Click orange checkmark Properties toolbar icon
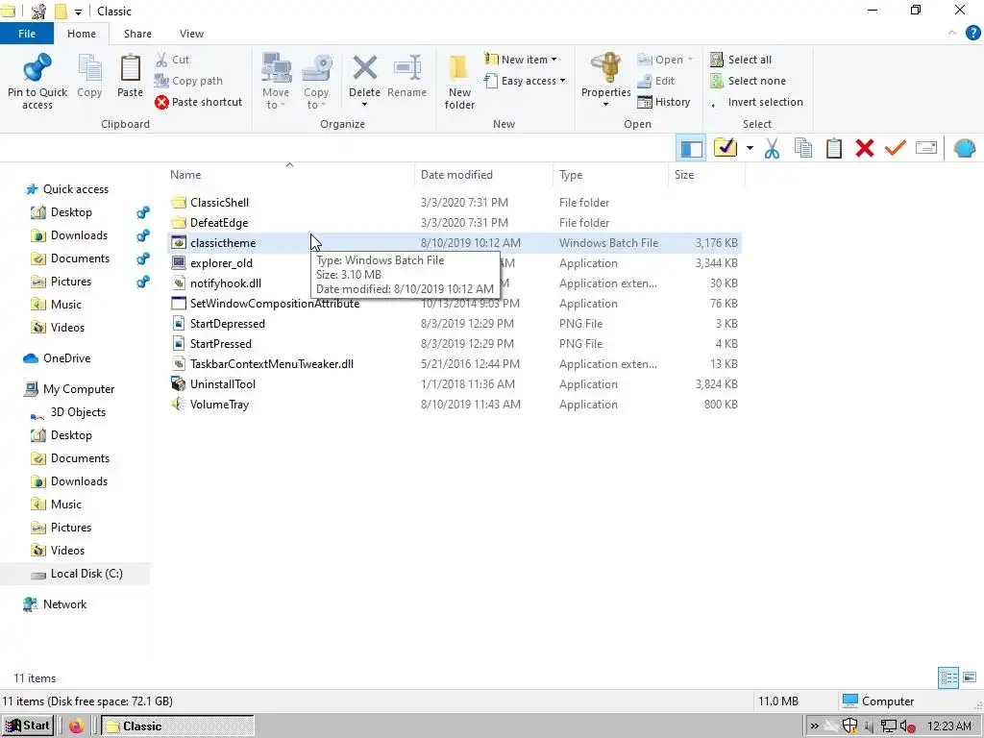The image size is (984, 738). [x=896, y=148]
